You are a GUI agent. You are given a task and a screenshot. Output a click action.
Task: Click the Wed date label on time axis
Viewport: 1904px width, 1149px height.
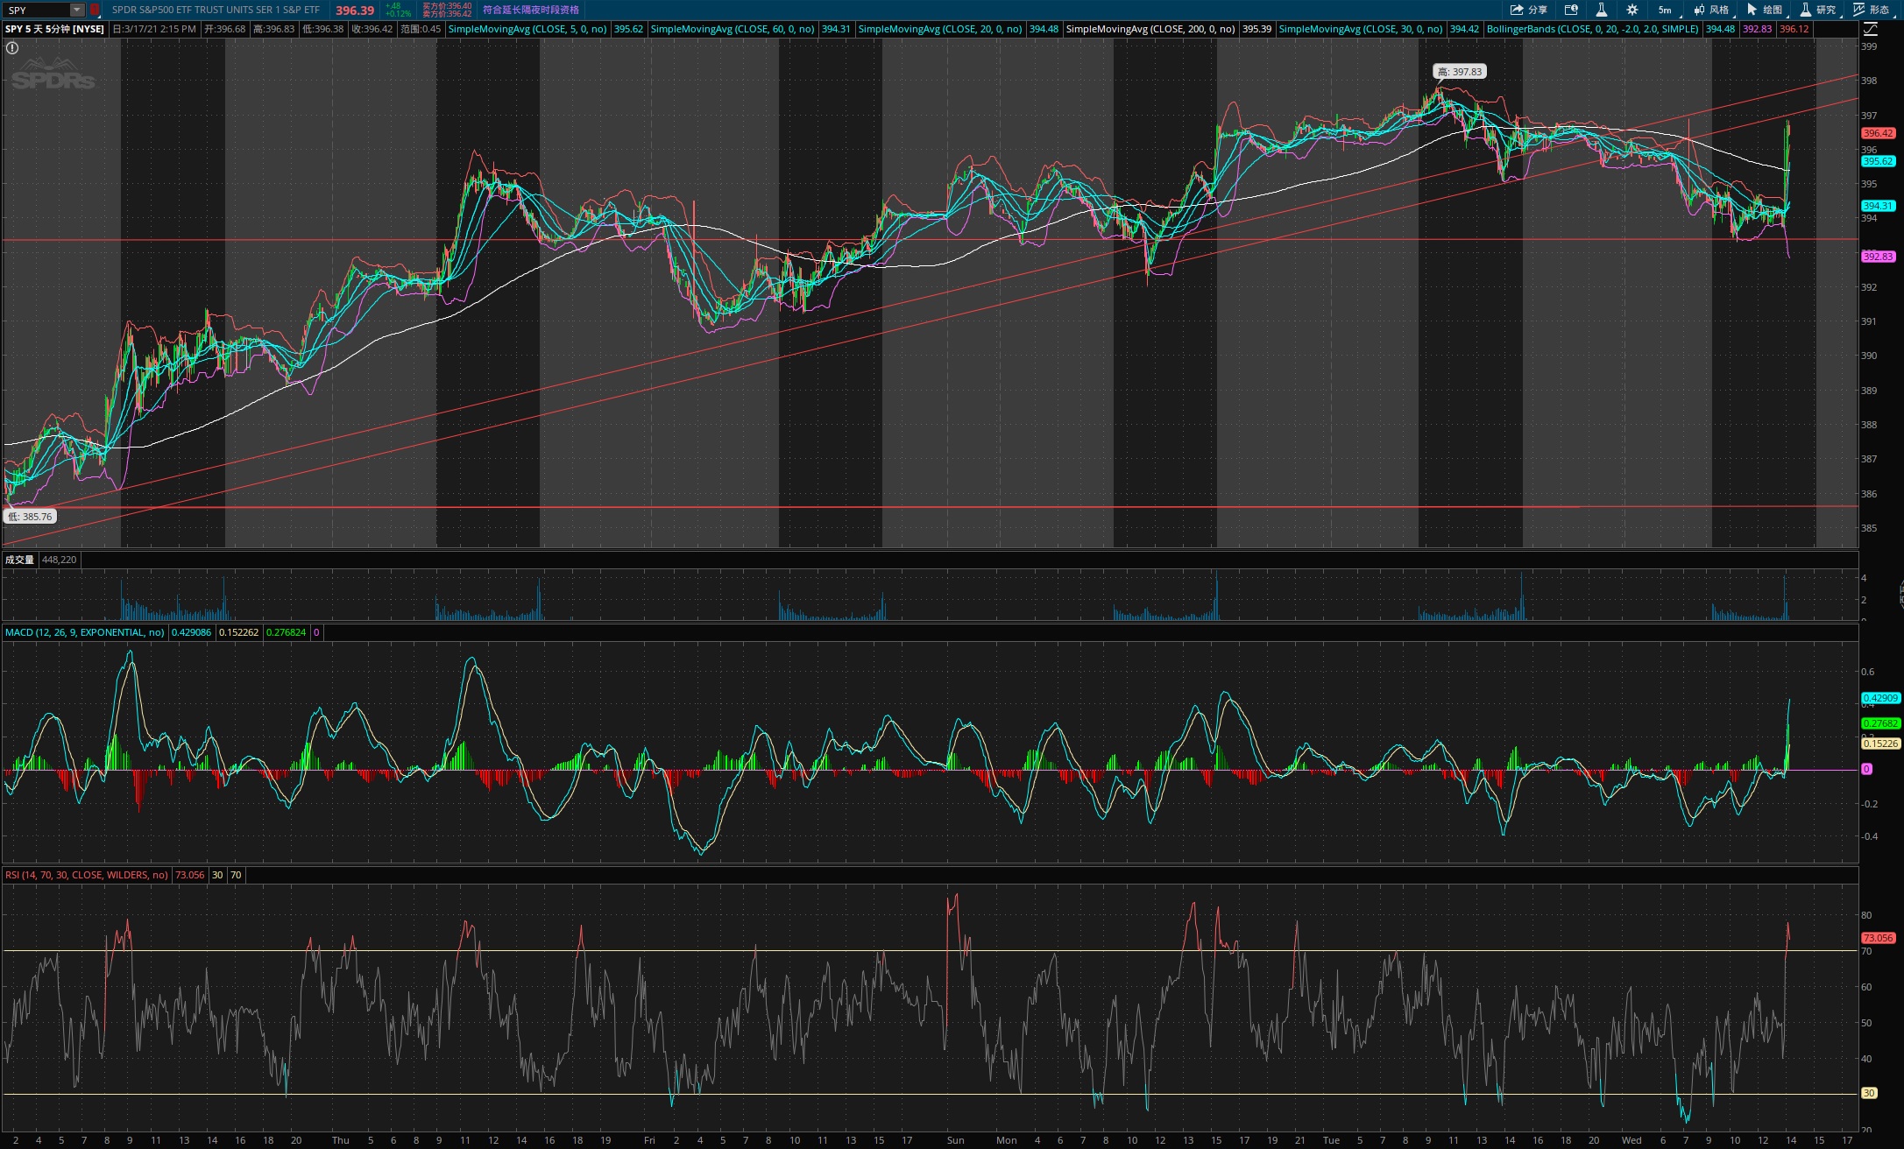pyautogui.click(x=1631, y=1140)
